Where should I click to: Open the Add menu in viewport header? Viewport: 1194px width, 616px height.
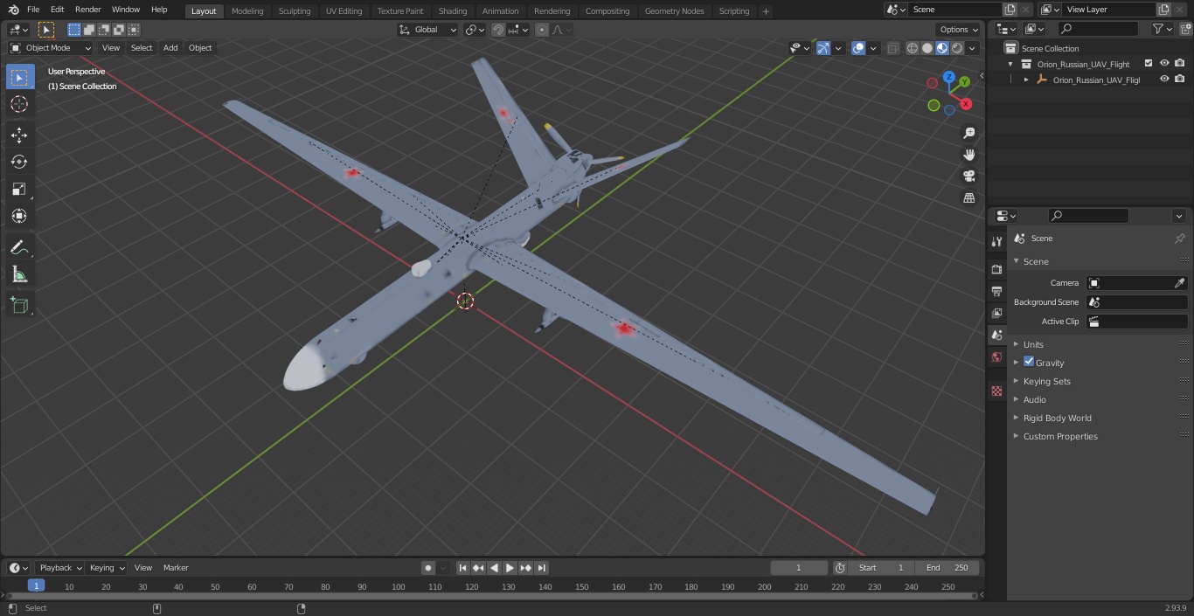170,48
